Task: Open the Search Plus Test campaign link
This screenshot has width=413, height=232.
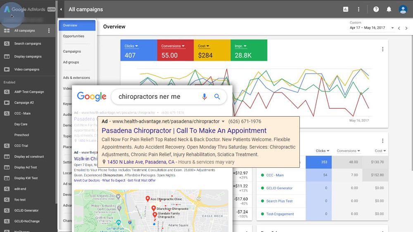Action: point(279,201)
